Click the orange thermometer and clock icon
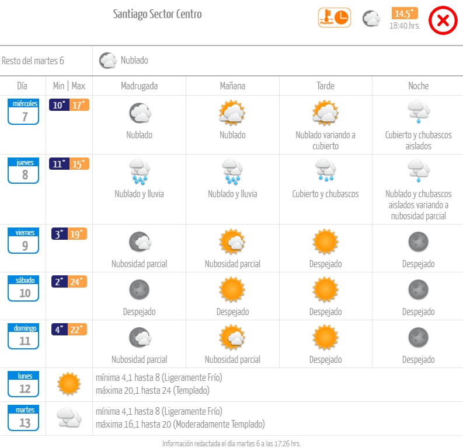The image size is (463, 448). pyautogui.click(x=334, y=17)
